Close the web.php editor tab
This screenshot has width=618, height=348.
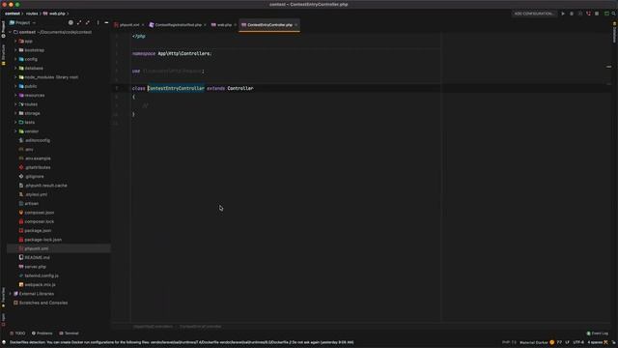[236, 25]
